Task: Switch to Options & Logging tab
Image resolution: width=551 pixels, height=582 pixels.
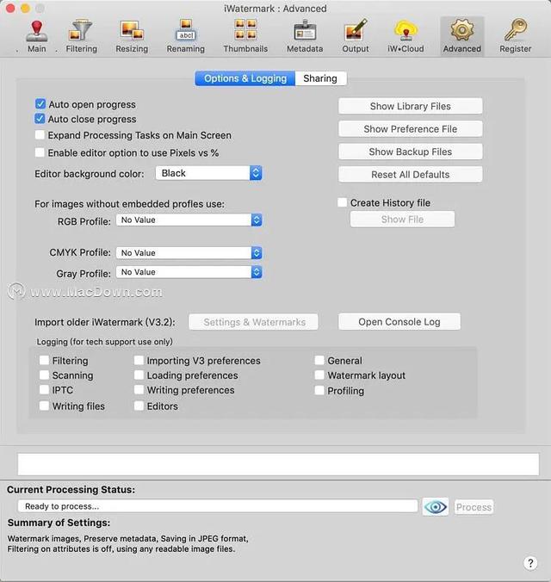Action: 245,78
